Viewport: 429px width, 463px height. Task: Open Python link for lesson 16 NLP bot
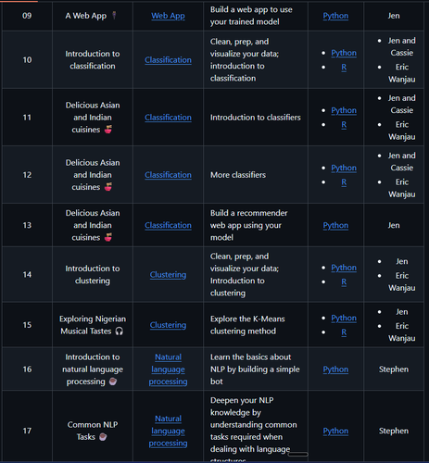click(335, 369)
